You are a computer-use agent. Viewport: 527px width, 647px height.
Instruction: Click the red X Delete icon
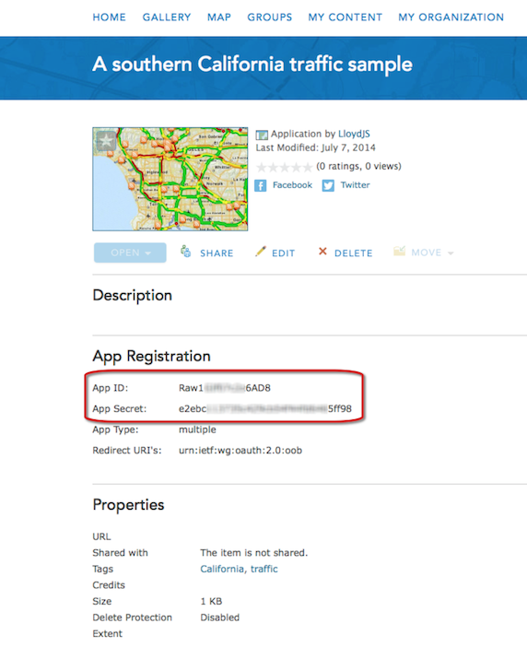click(322, 252)
